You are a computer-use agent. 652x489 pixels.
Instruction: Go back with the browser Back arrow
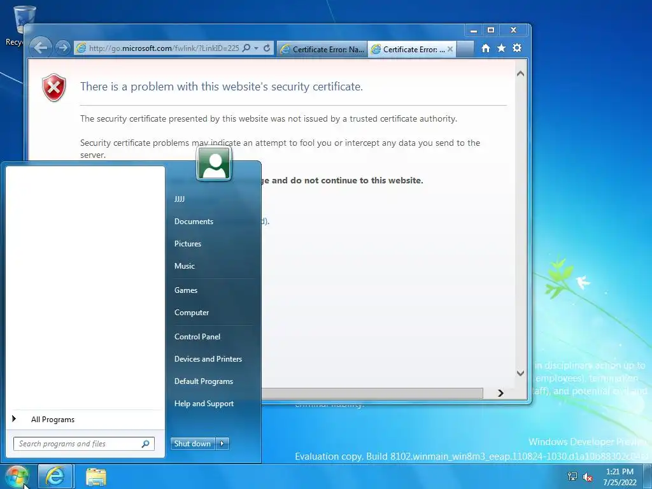pyautogui.click(x=40, y=48)
